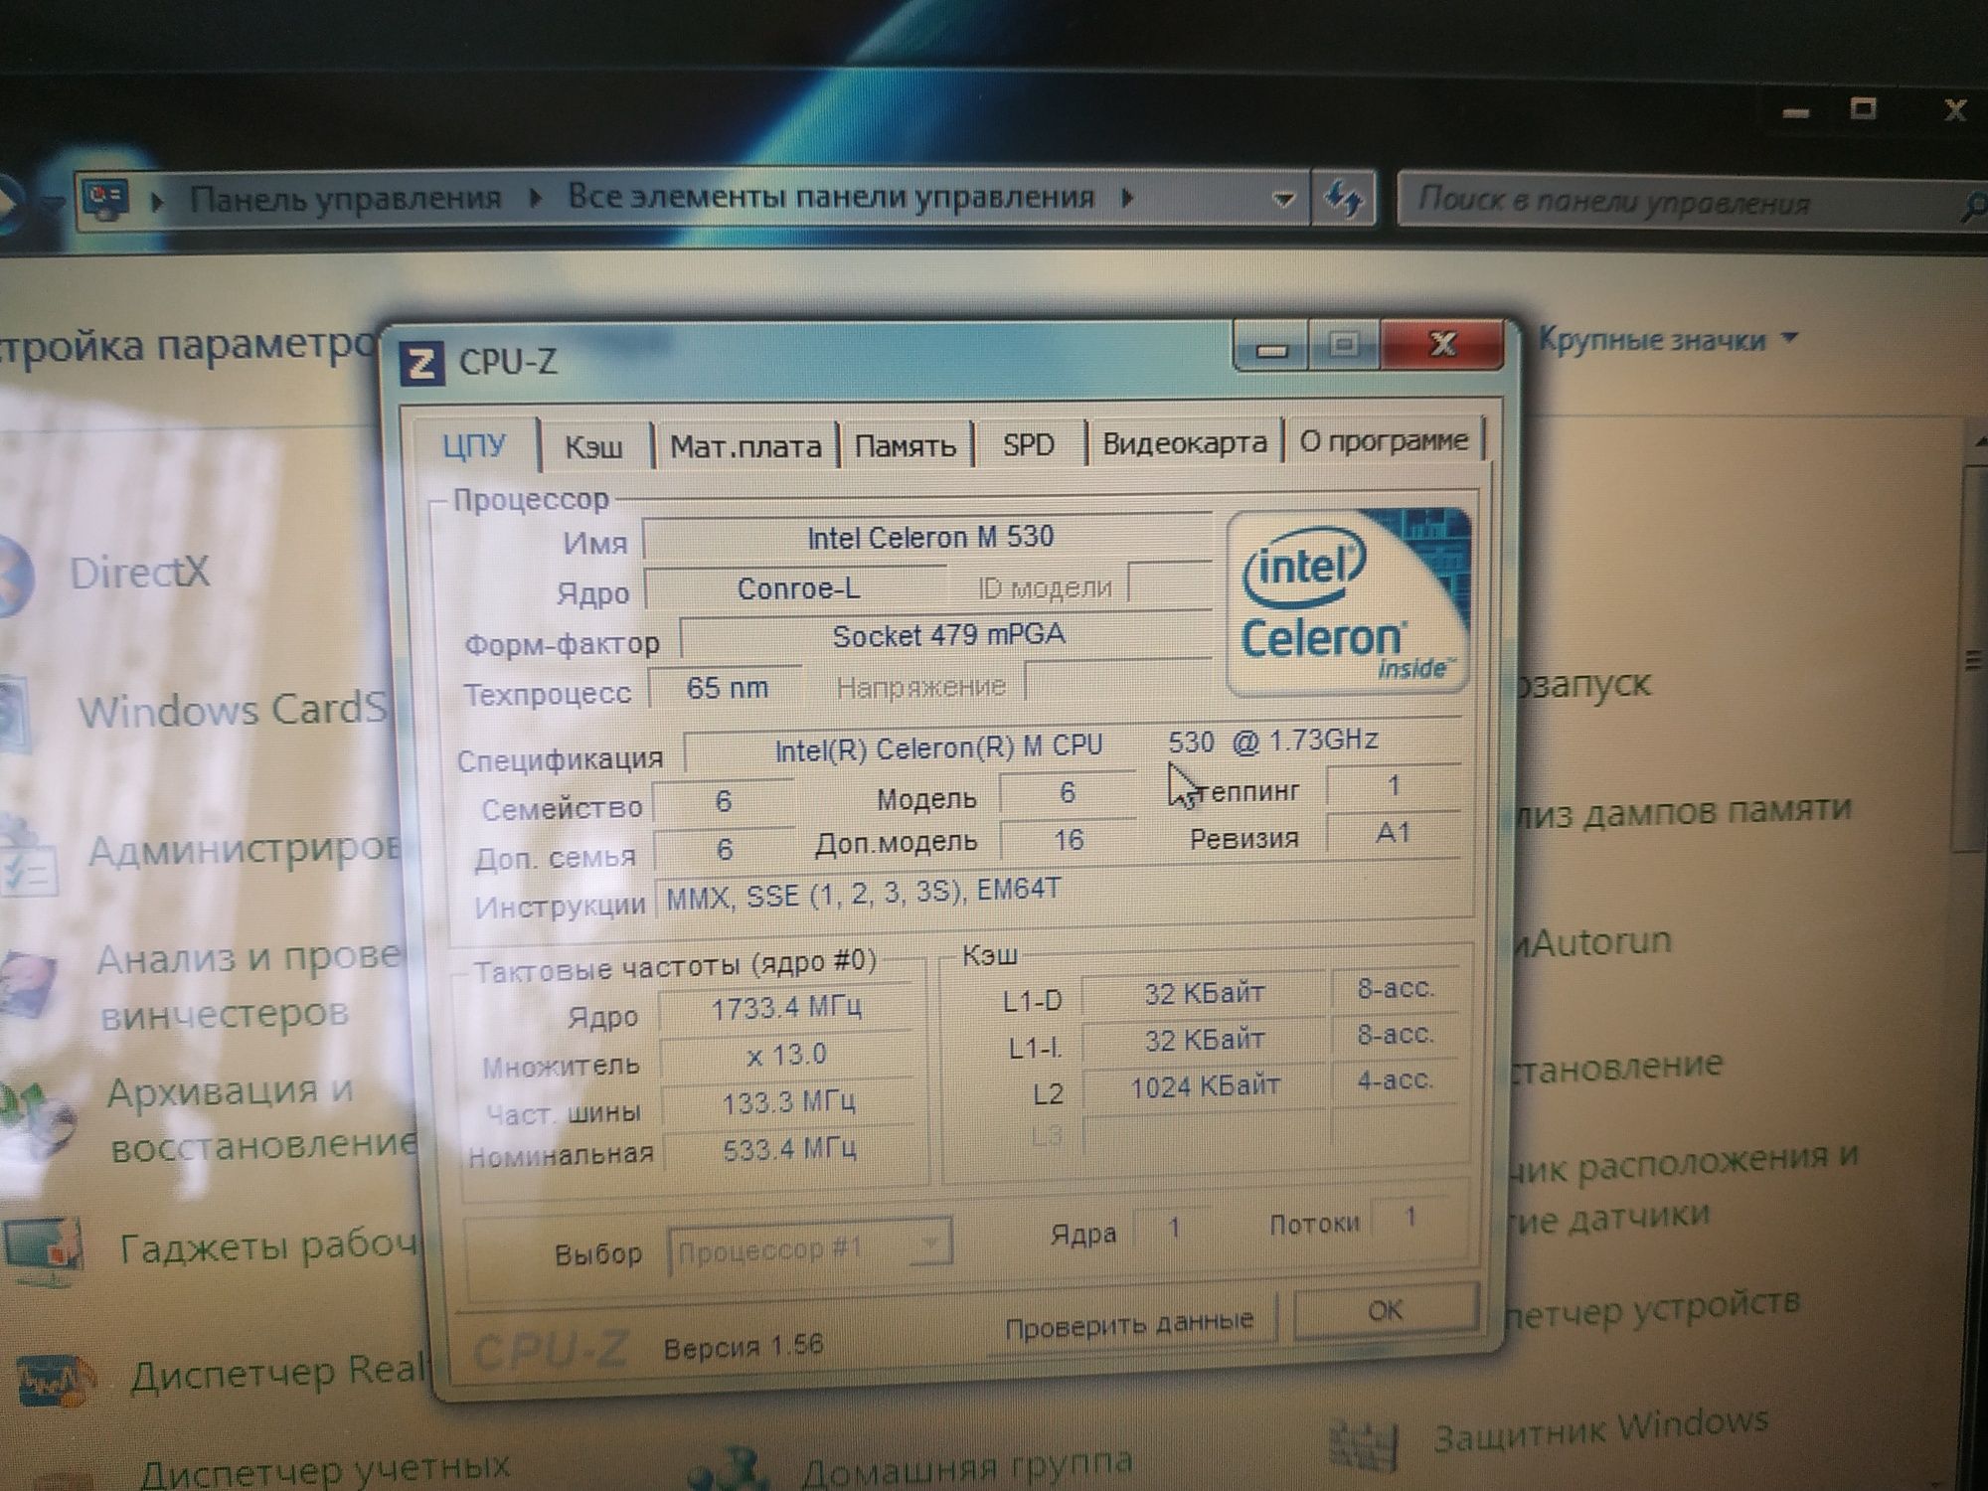The image size is (1988, 1491).
Task: Open the Крупные значки view dropdown
Action: [x=1668, y=340]
